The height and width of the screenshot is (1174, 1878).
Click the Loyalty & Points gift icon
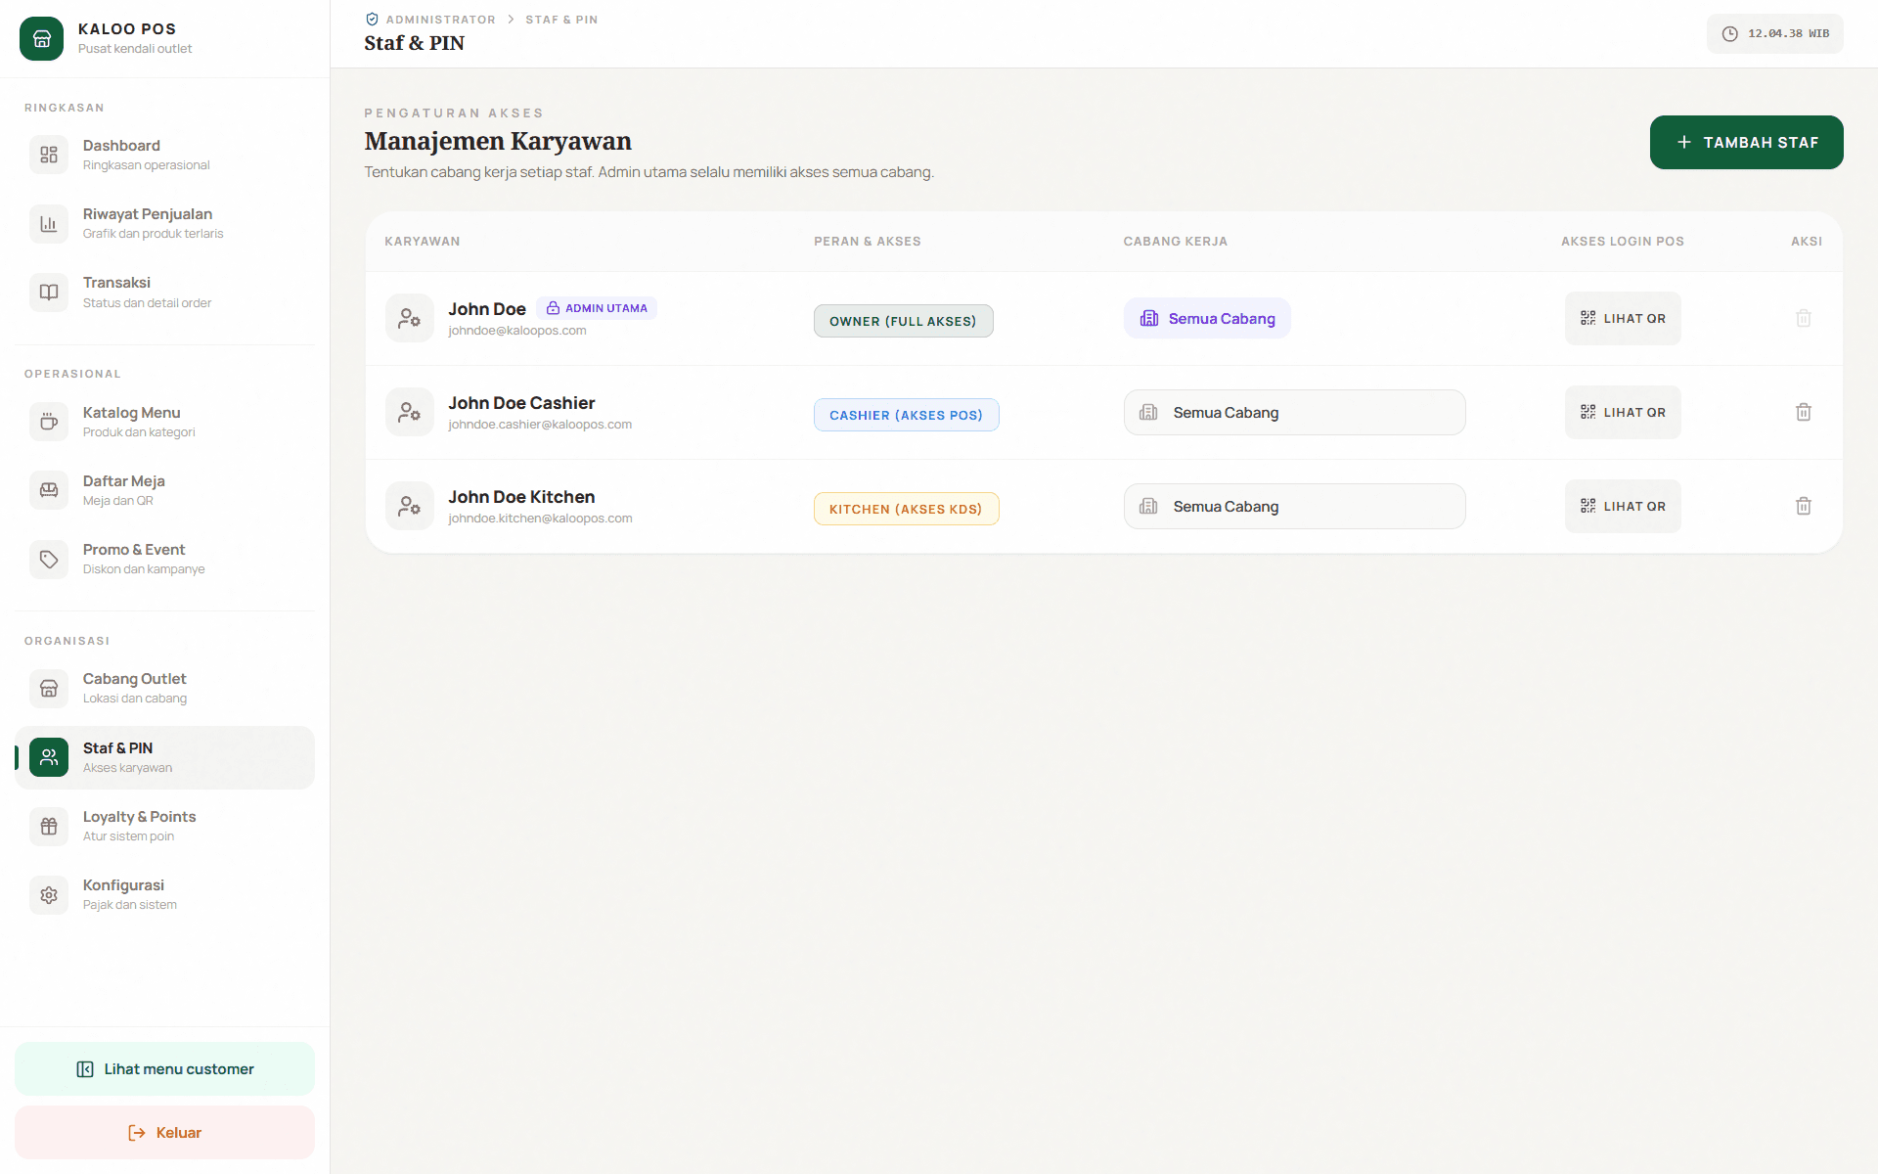[49, 826]
